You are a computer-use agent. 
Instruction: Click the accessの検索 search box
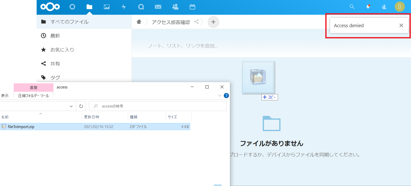point(158,106)
